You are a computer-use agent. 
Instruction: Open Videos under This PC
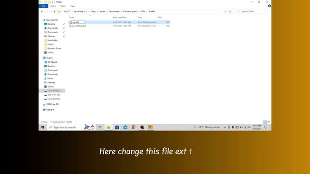(50, 87)
